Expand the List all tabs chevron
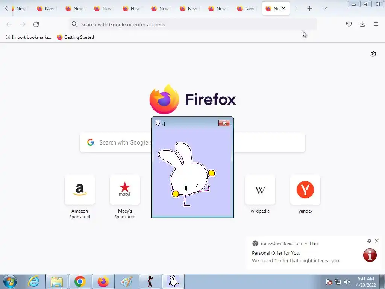385x289 pixels. (324, 8)
